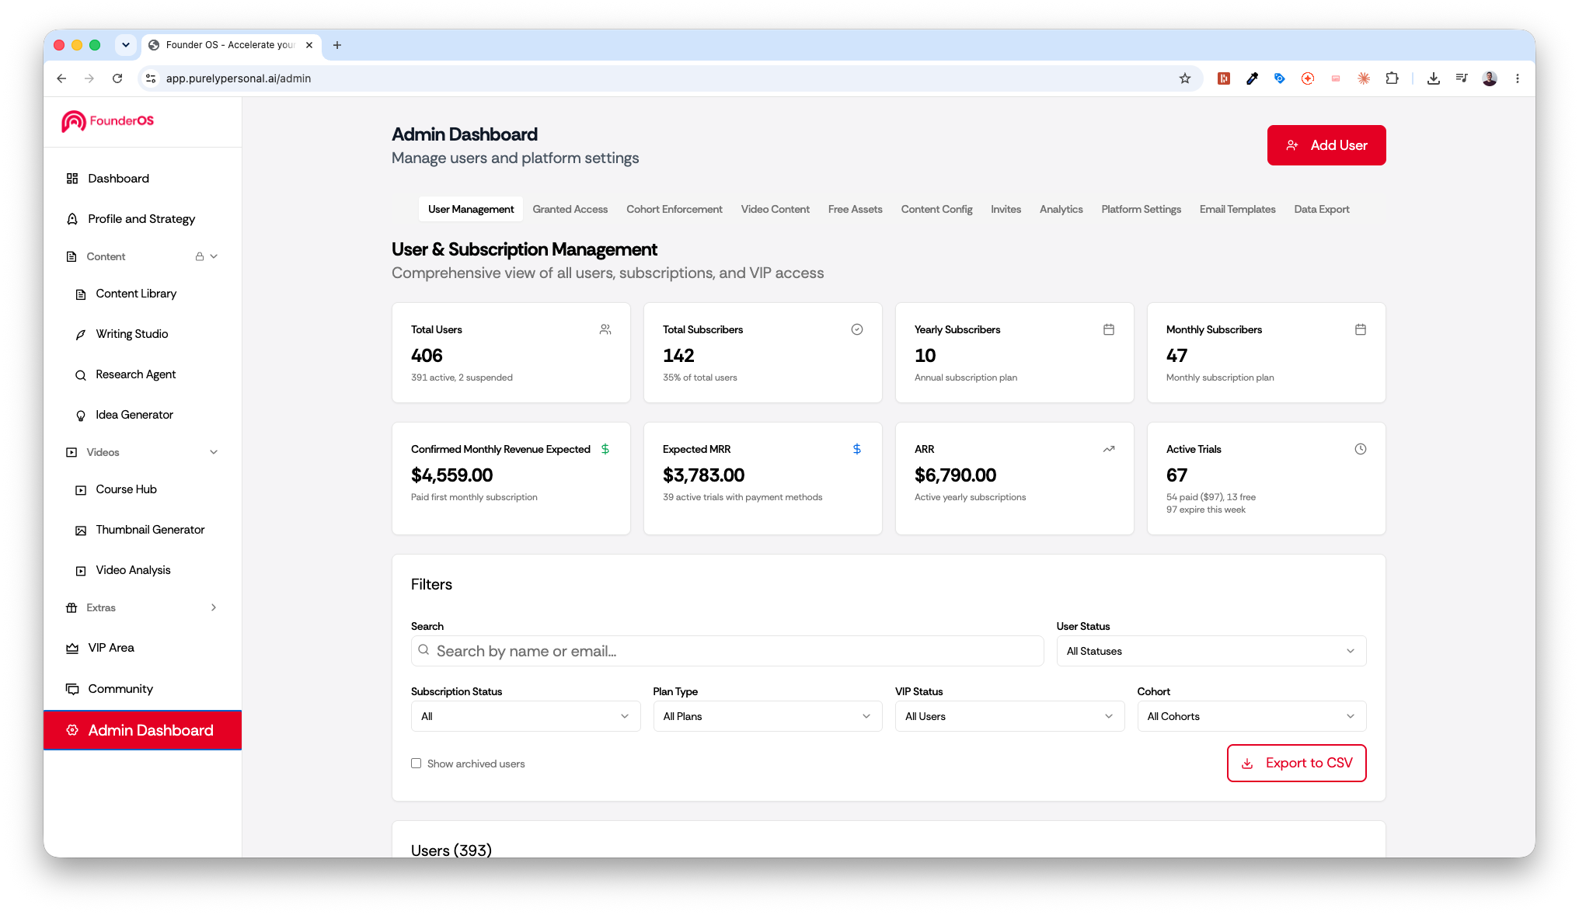Select Admin Dashboard in sidebar
Viewport: 1579px width, 915px height.
point(142,730)
